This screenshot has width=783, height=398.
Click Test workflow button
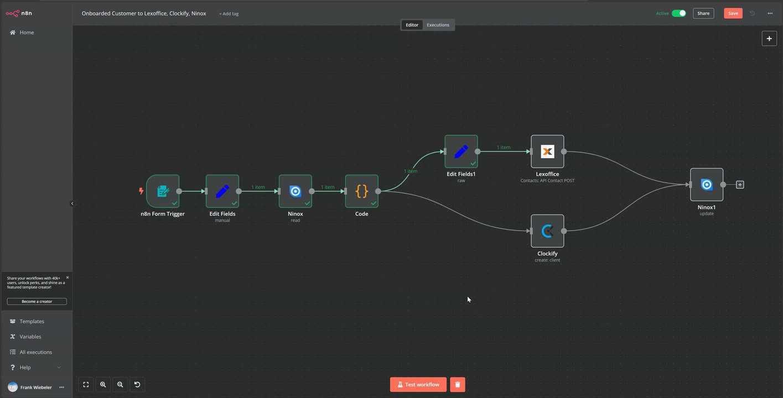coord(418,385)
